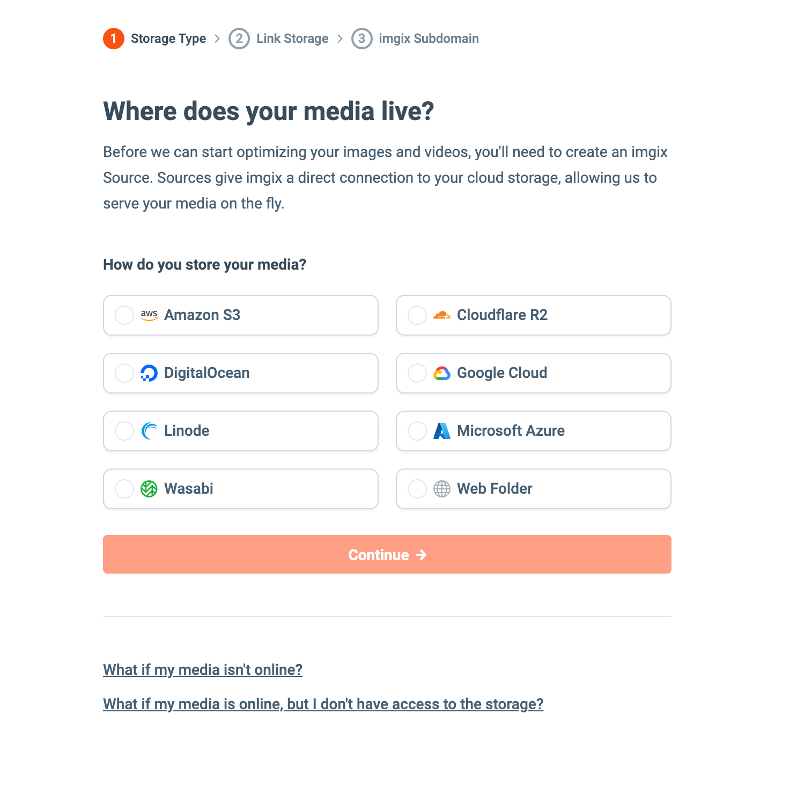Viewport: 797px width, 803px height.
Task: Click the Wasabi green logo icon
Action: pyautogui.click(x=149, y=489)
